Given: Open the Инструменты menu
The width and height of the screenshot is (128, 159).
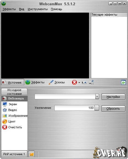Looking at the screenshot, I should tap(38, 9).
